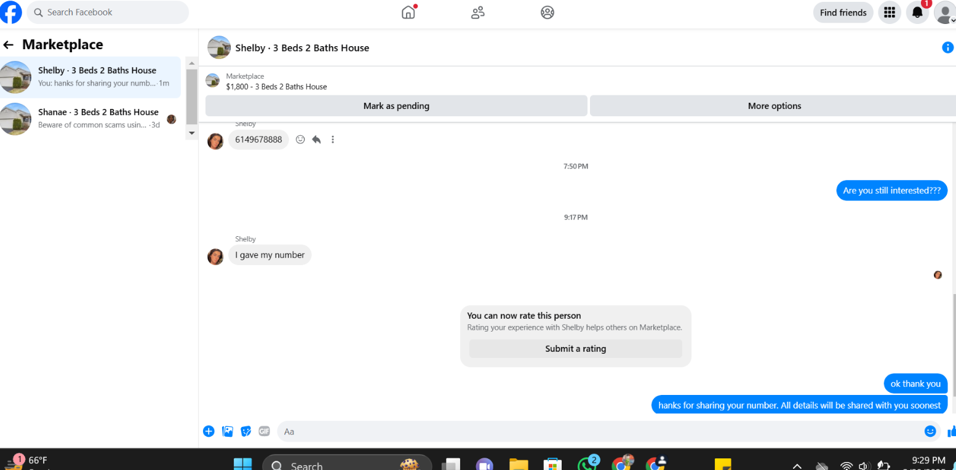
Task: Click the conversation list scrollbar thumb
Action: pos(191,97)
